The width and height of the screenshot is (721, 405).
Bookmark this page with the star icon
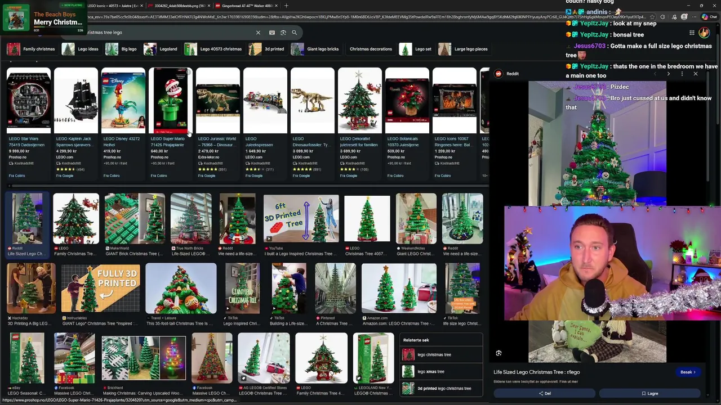coord(653,17)
